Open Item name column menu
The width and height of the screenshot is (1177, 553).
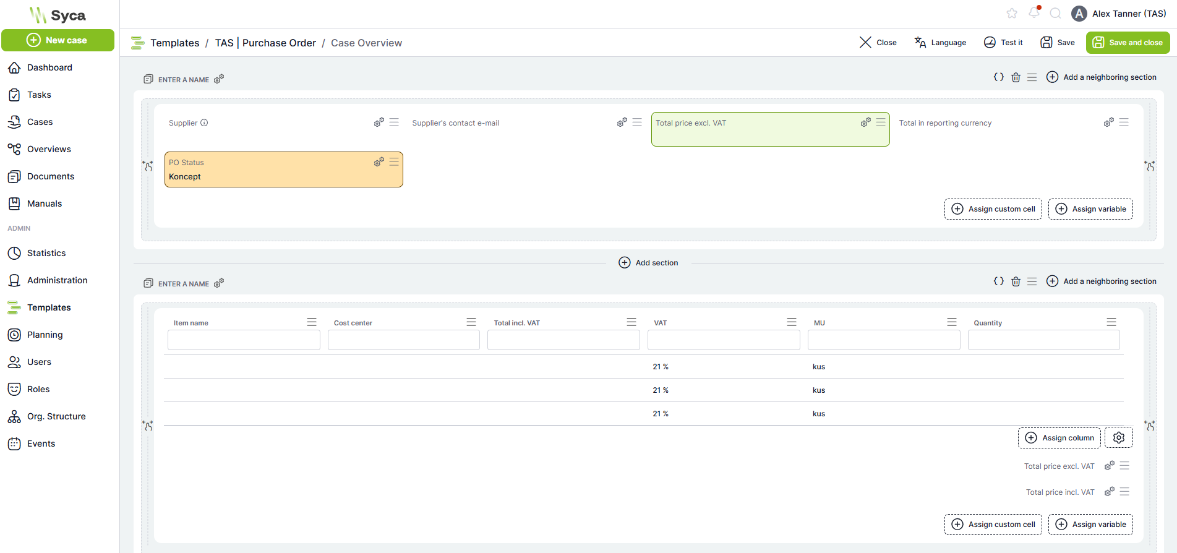pyautogui.click(x=312, y=322)
